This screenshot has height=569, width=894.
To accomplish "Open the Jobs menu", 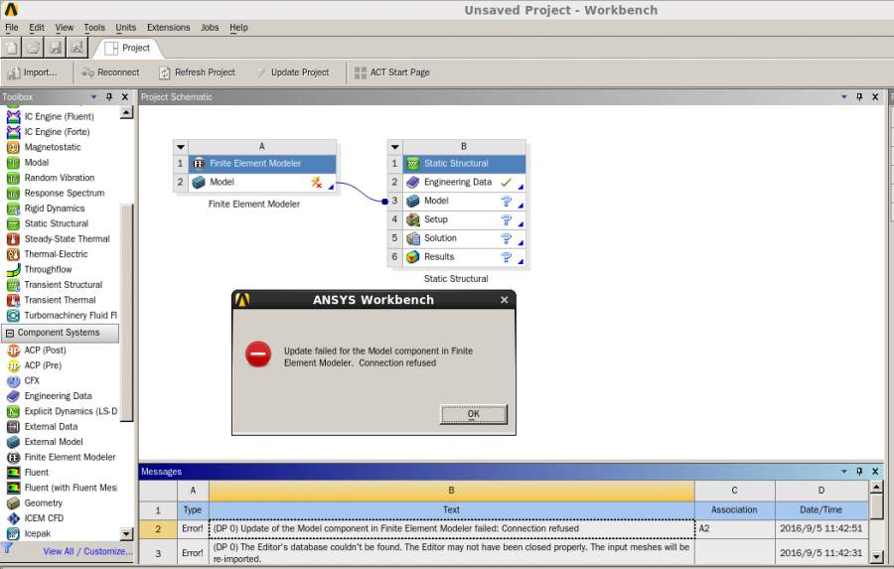I will coord(210,28).
